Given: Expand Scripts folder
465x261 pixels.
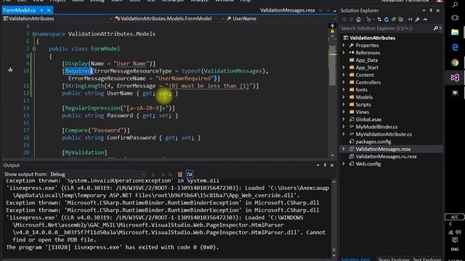Looking at the screenshot, I should (x=344, y=104).
